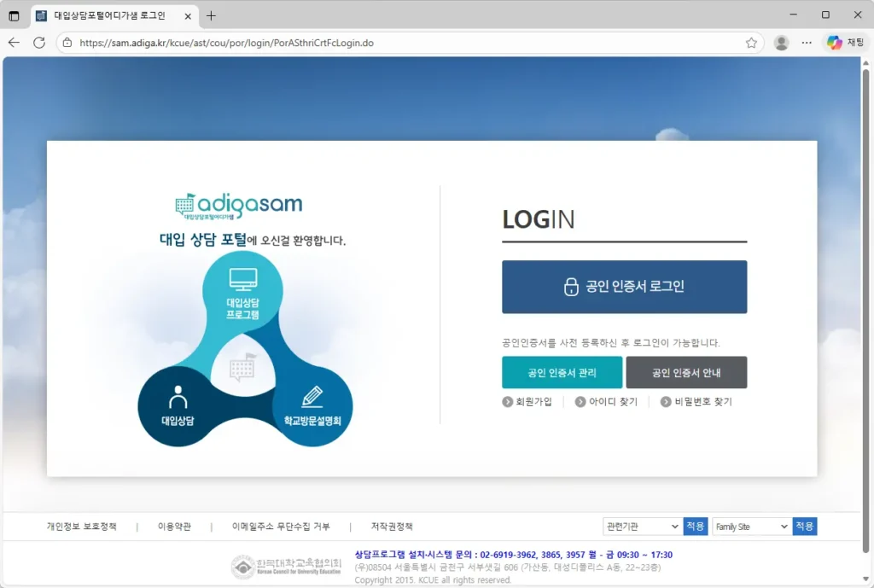Screen dimensions: 874x588
Task: Click the page refresh icon
Action: coord(40,42)
